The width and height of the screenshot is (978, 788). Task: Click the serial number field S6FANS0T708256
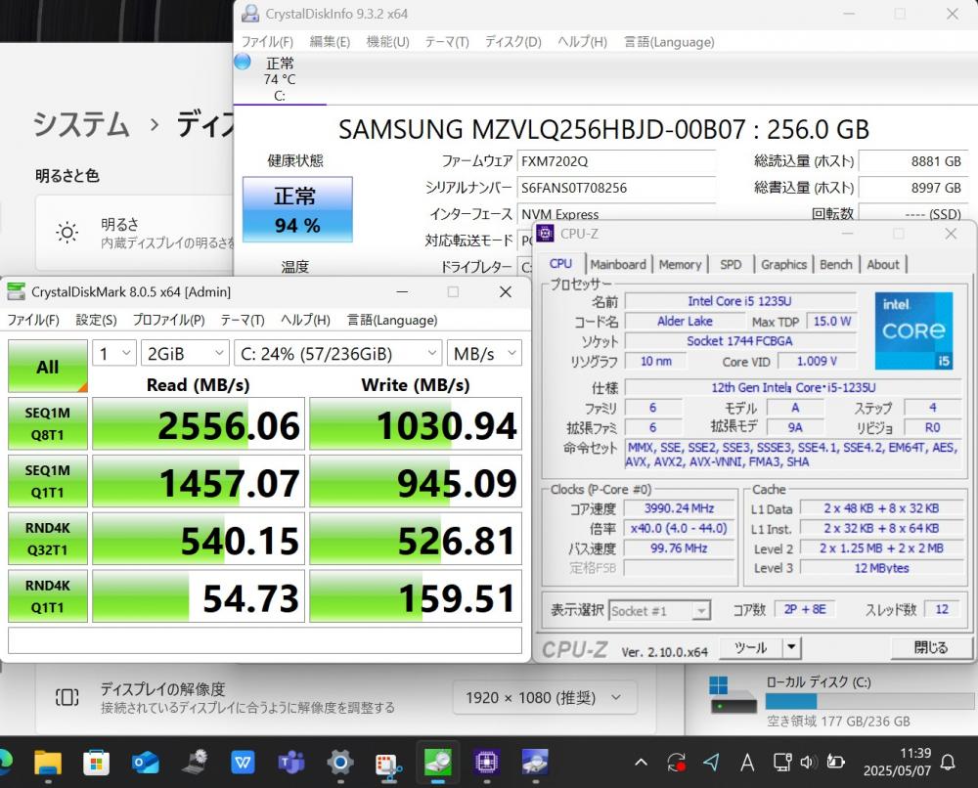pos(616,188)
